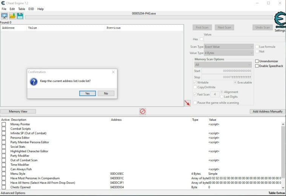Viewport: 286px width, 196px height.
Task: Click the Memory View button
Action: 18,111
